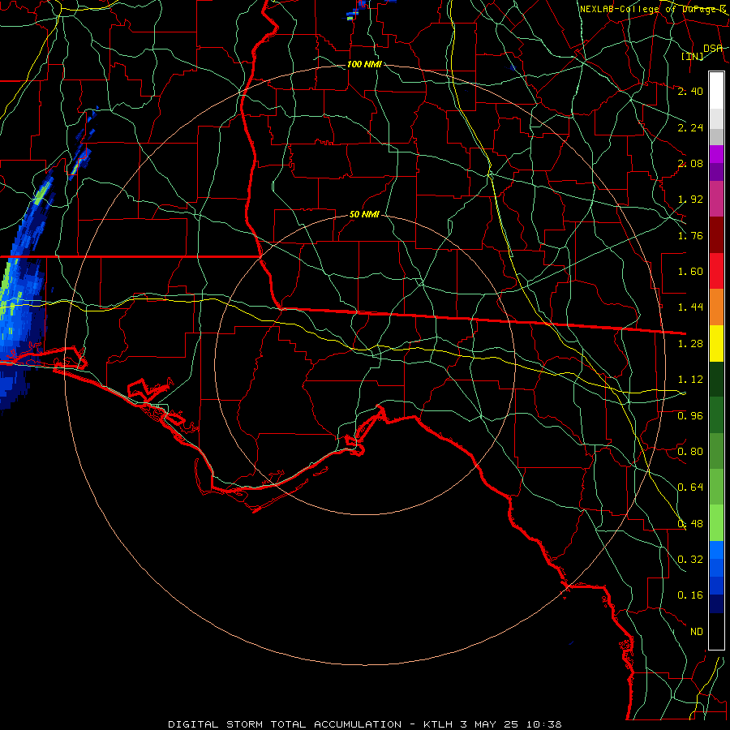Click the 0.32 legend value

690,560
